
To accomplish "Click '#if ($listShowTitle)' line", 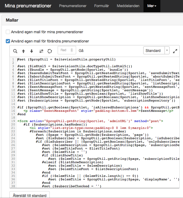I will pyautogui.click(x=62, y=155).
